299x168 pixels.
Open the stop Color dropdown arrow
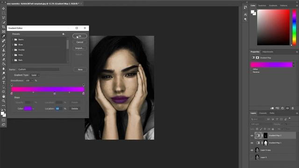(x=33, y=109)
